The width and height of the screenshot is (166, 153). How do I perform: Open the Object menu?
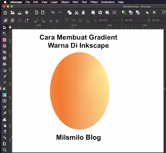click(x=65, y=2)
